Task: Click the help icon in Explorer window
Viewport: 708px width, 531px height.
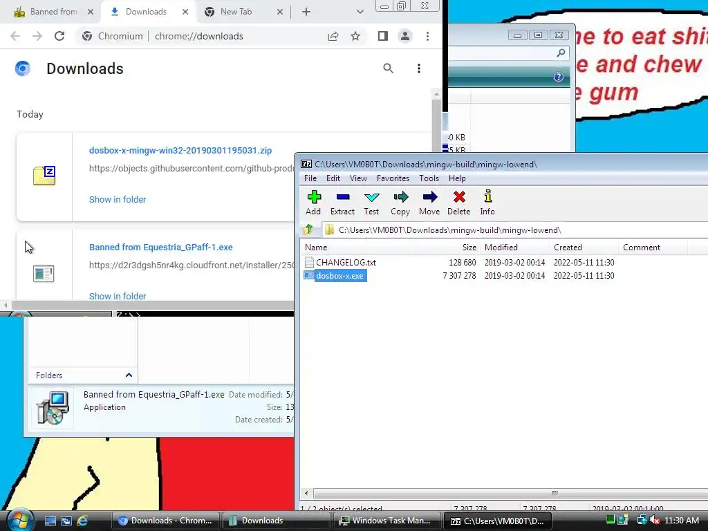Action: click(x=559, y=77)
